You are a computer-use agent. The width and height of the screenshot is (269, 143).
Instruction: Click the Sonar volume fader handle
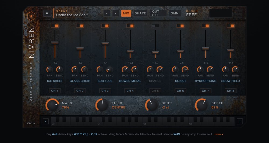coord(180,51)
